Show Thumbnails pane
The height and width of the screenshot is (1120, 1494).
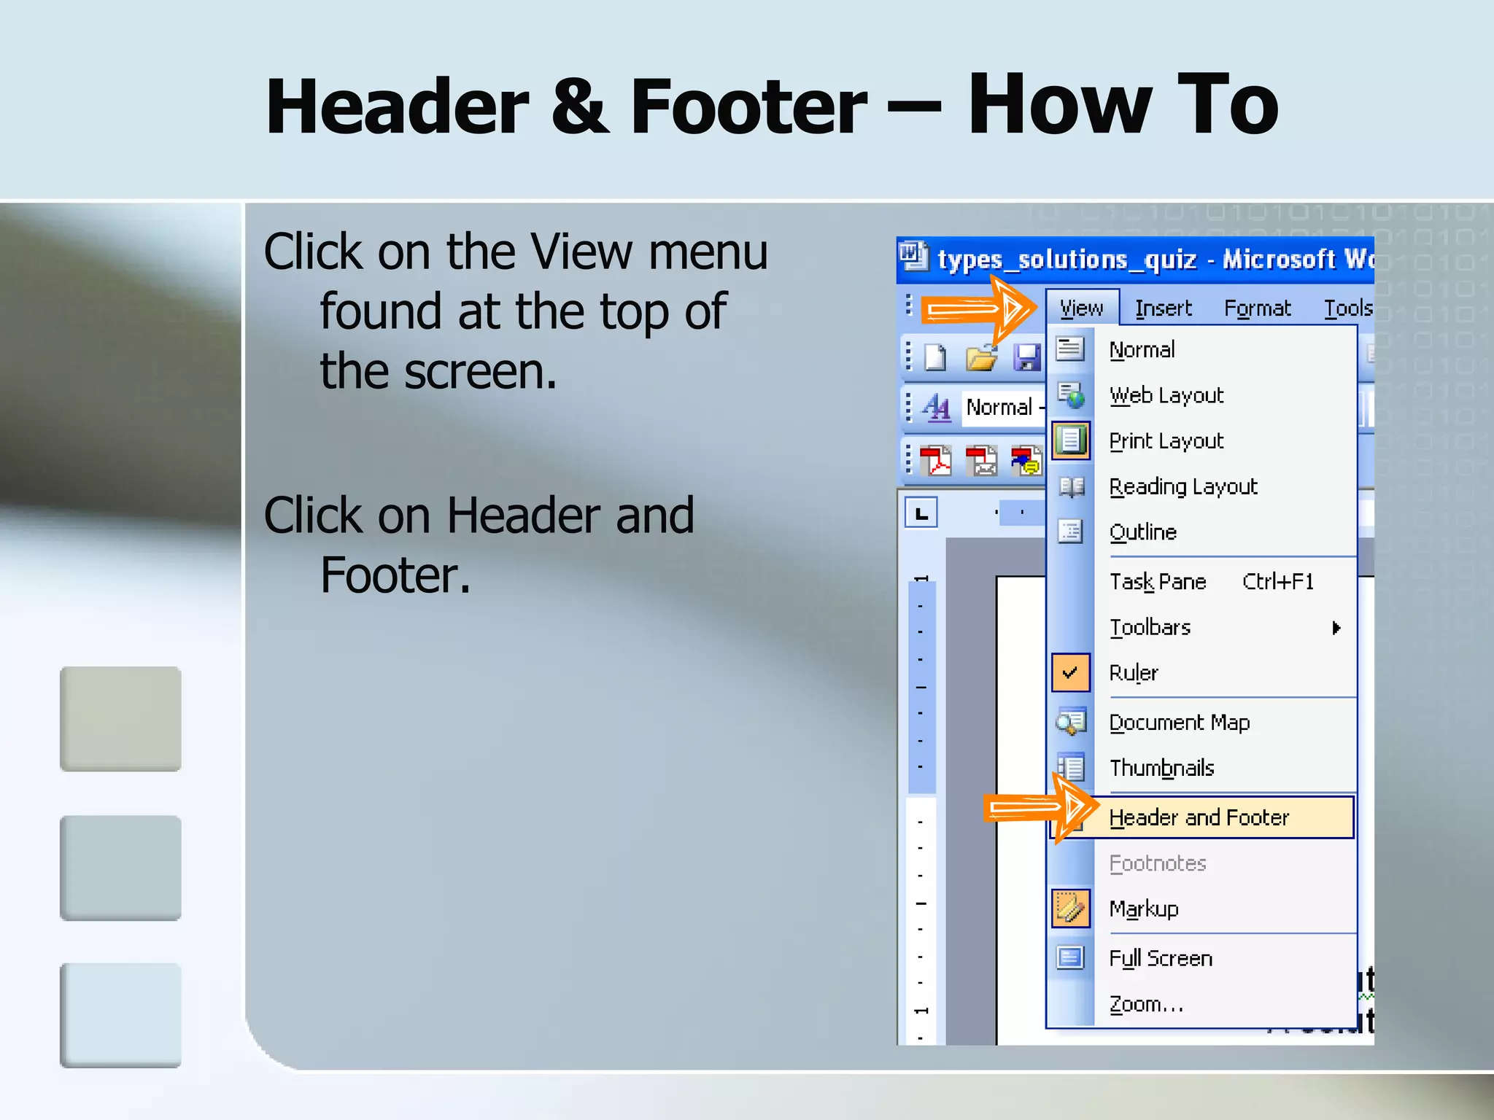(1201, 768)
